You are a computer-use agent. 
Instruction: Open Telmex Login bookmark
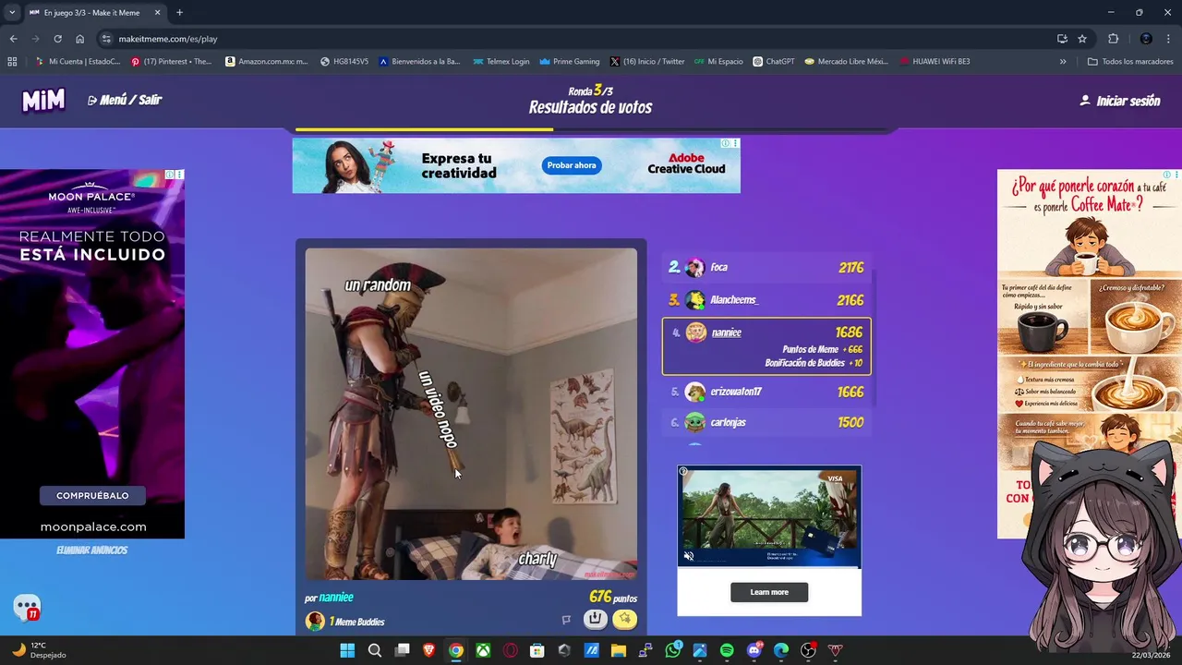(x=501, y=62)
